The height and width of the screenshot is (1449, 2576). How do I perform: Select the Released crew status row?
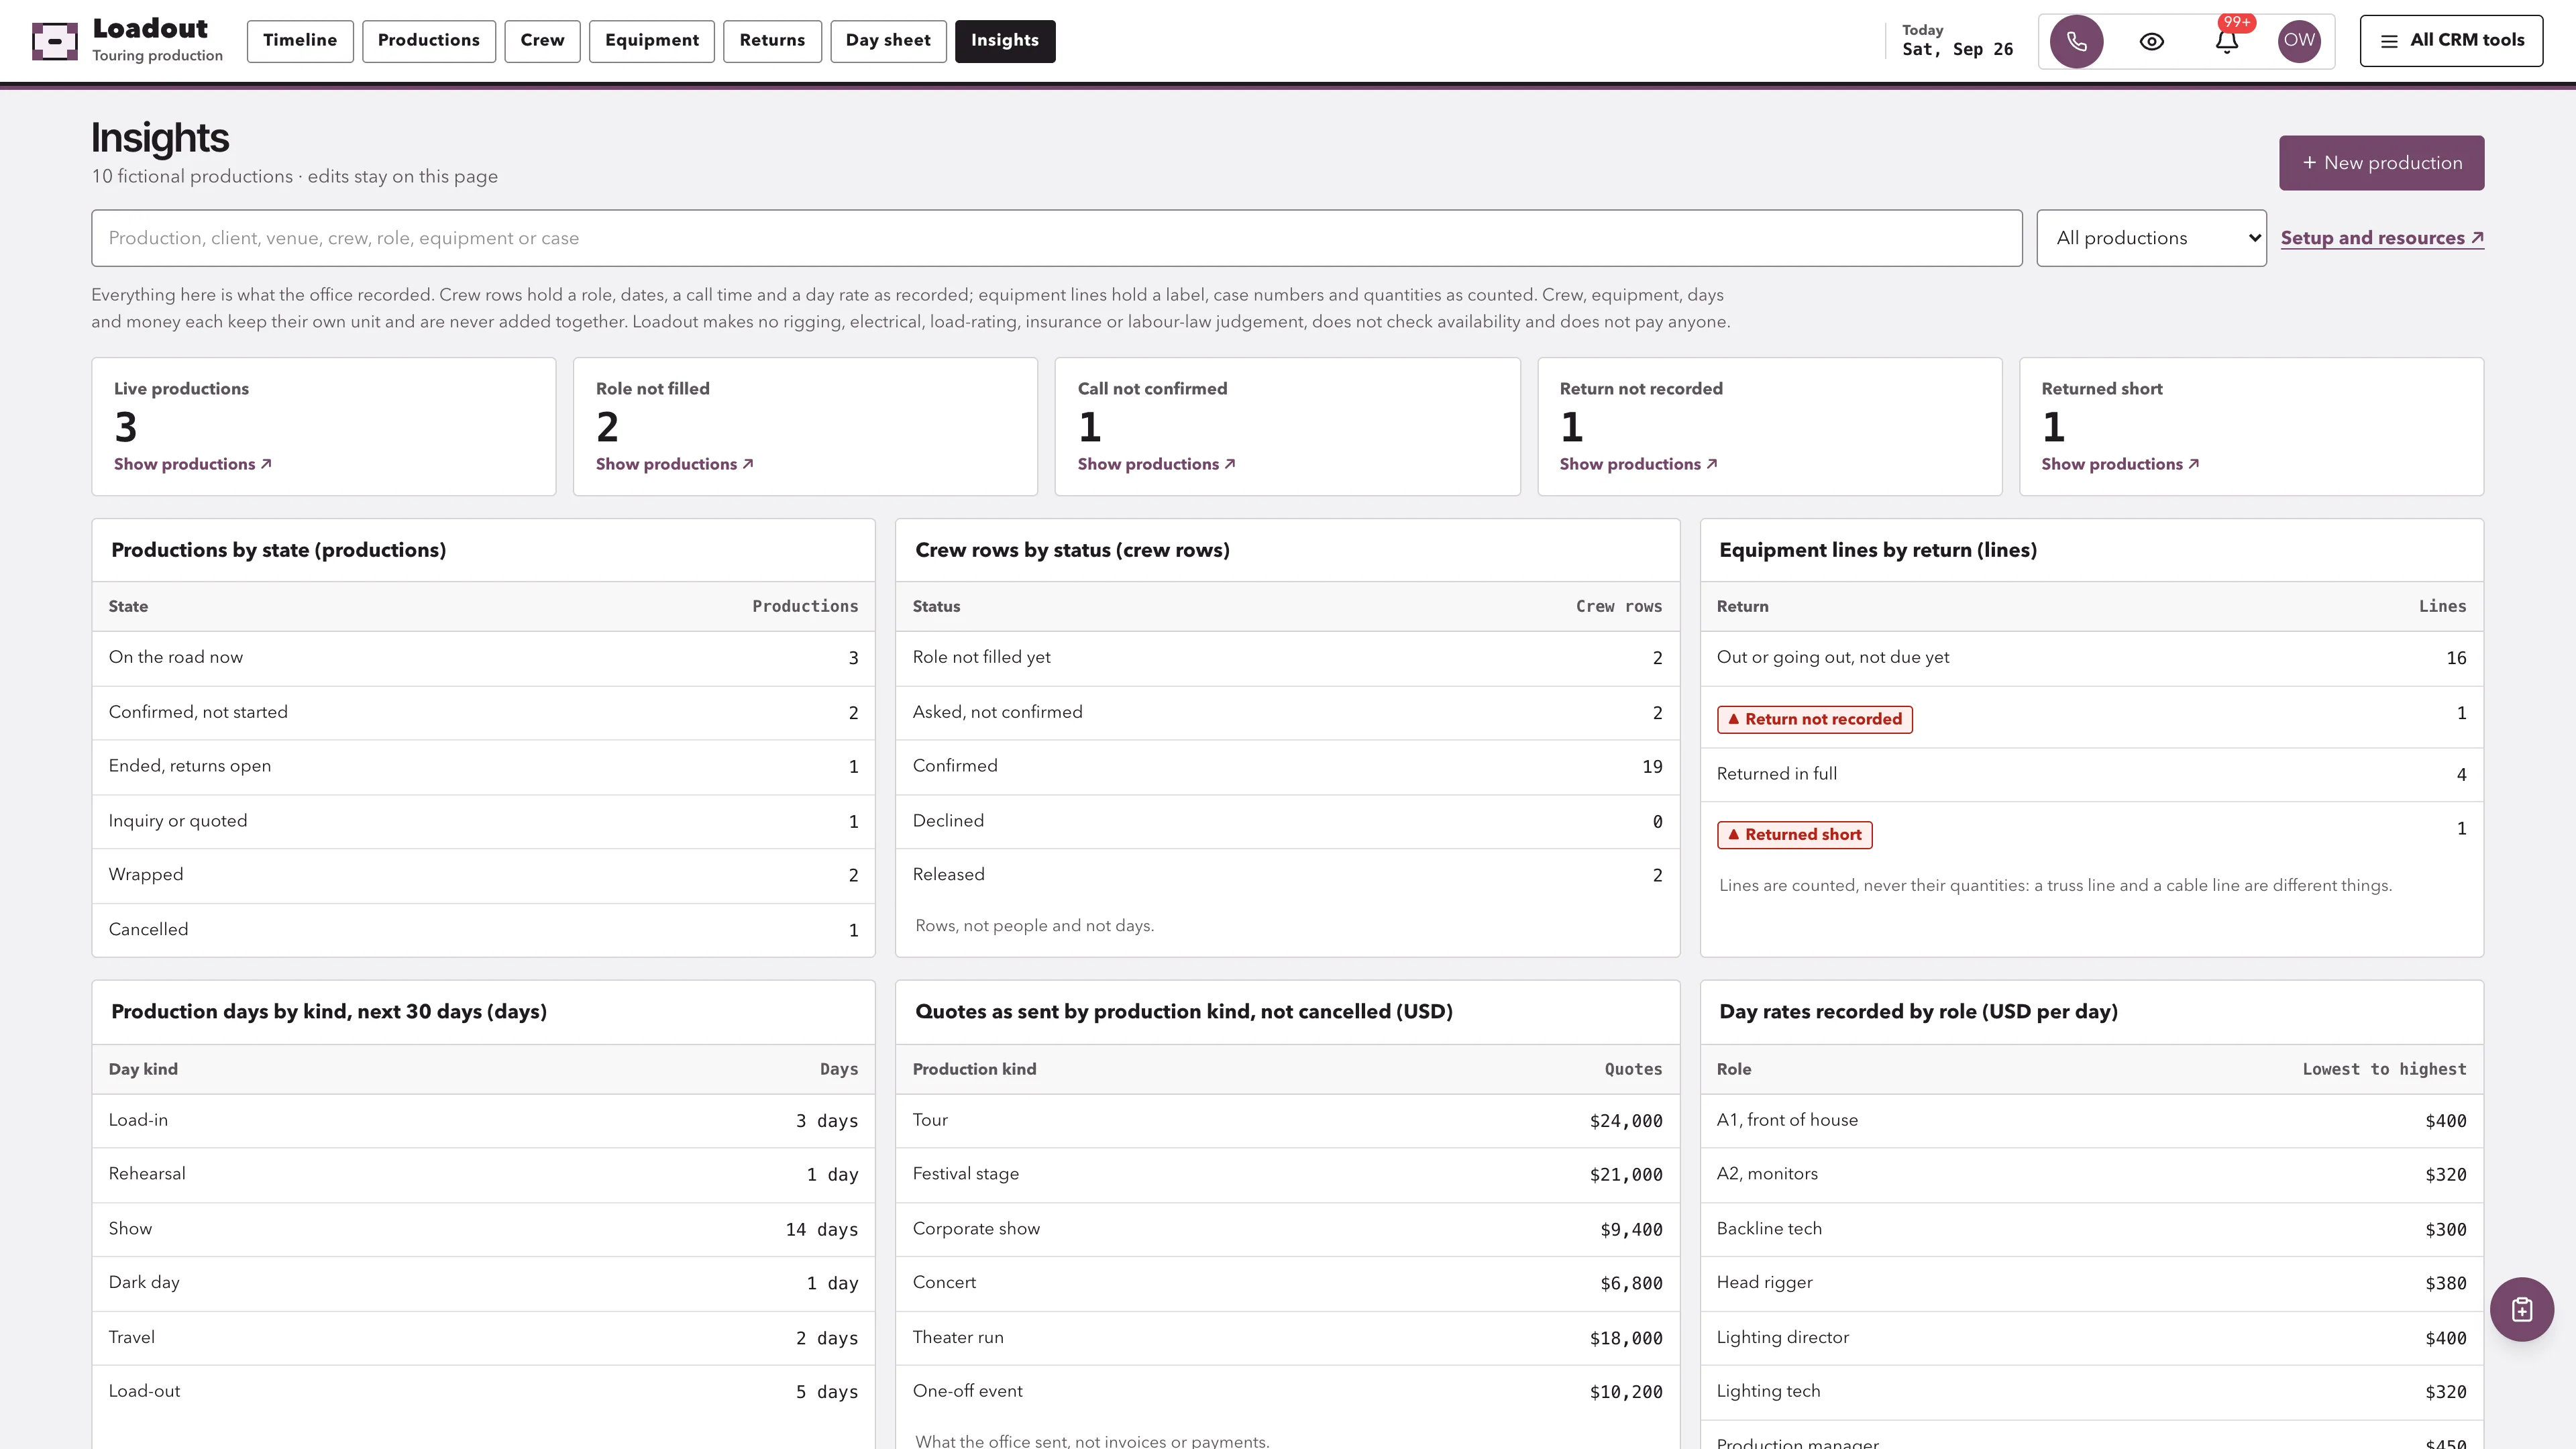(1287, 875)
